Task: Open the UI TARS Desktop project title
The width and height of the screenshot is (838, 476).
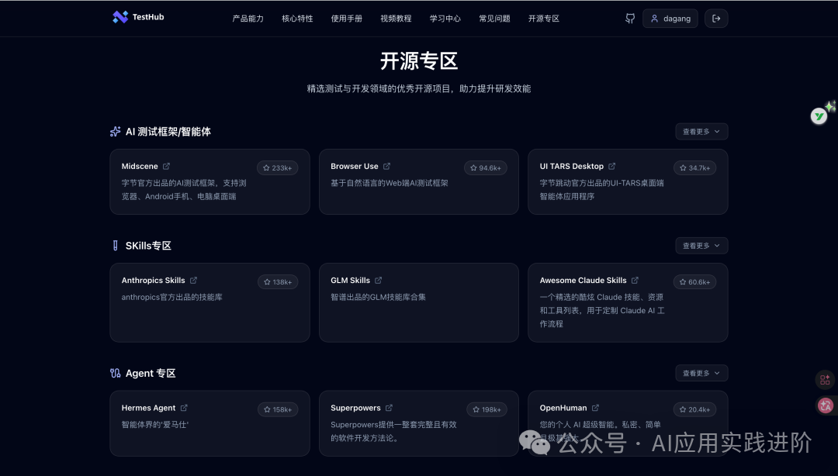Action: [571, 166]
